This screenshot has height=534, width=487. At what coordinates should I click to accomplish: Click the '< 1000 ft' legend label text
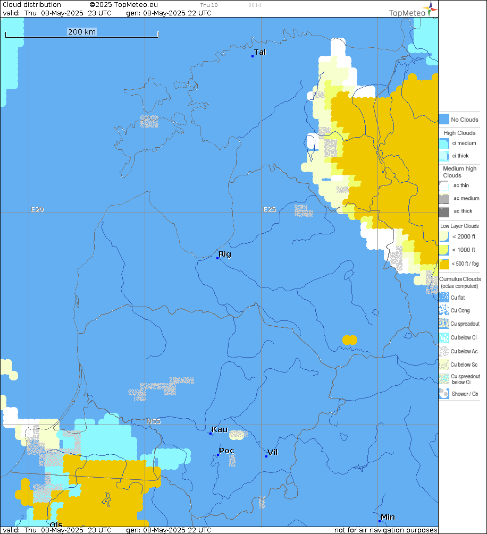pos(464,250)
